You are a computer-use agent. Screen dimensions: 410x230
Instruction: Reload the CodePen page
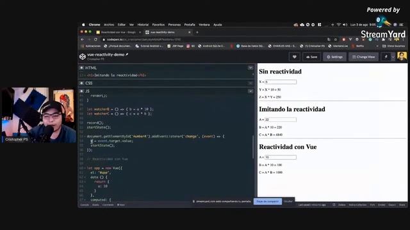[x=95, y=40]
